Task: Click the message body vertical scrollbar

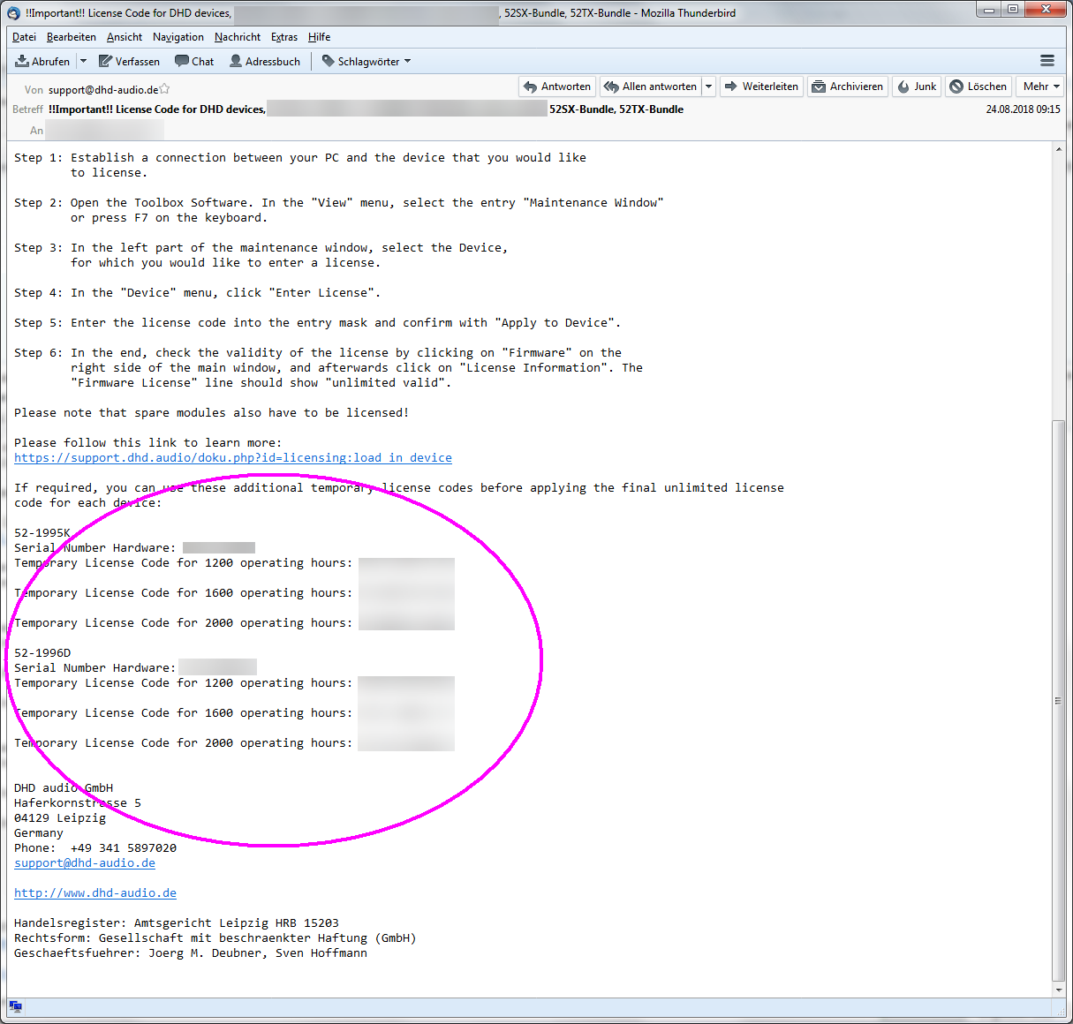Action: pyautogui.click(x=1059, y=700)
